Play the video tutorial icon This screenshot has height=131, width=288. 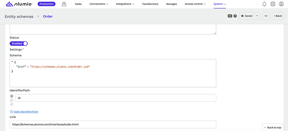pyautogui.click(x=230, y=16)
